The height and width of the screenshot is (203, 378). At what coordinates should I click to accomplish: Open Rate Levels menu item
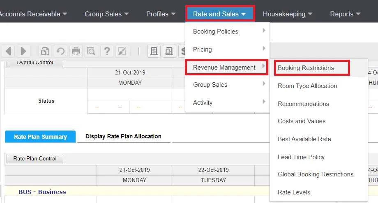pyautogui.click(x=319, y=192)
